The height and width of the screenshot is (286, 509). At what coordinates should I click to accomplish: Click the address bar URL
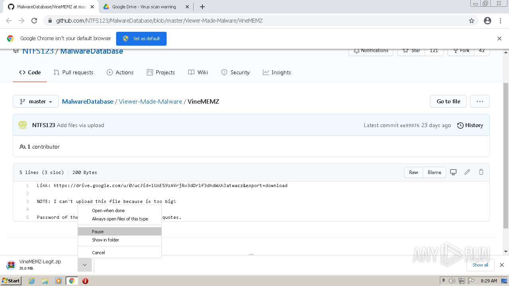[x=159, y=21]
